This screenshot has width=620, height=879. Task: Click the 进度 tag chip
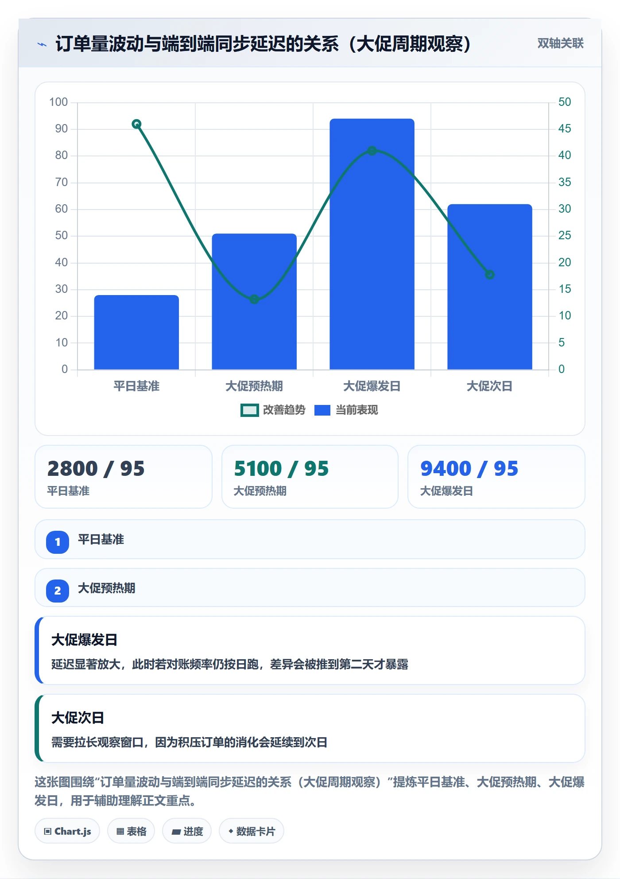click(187, 831)
